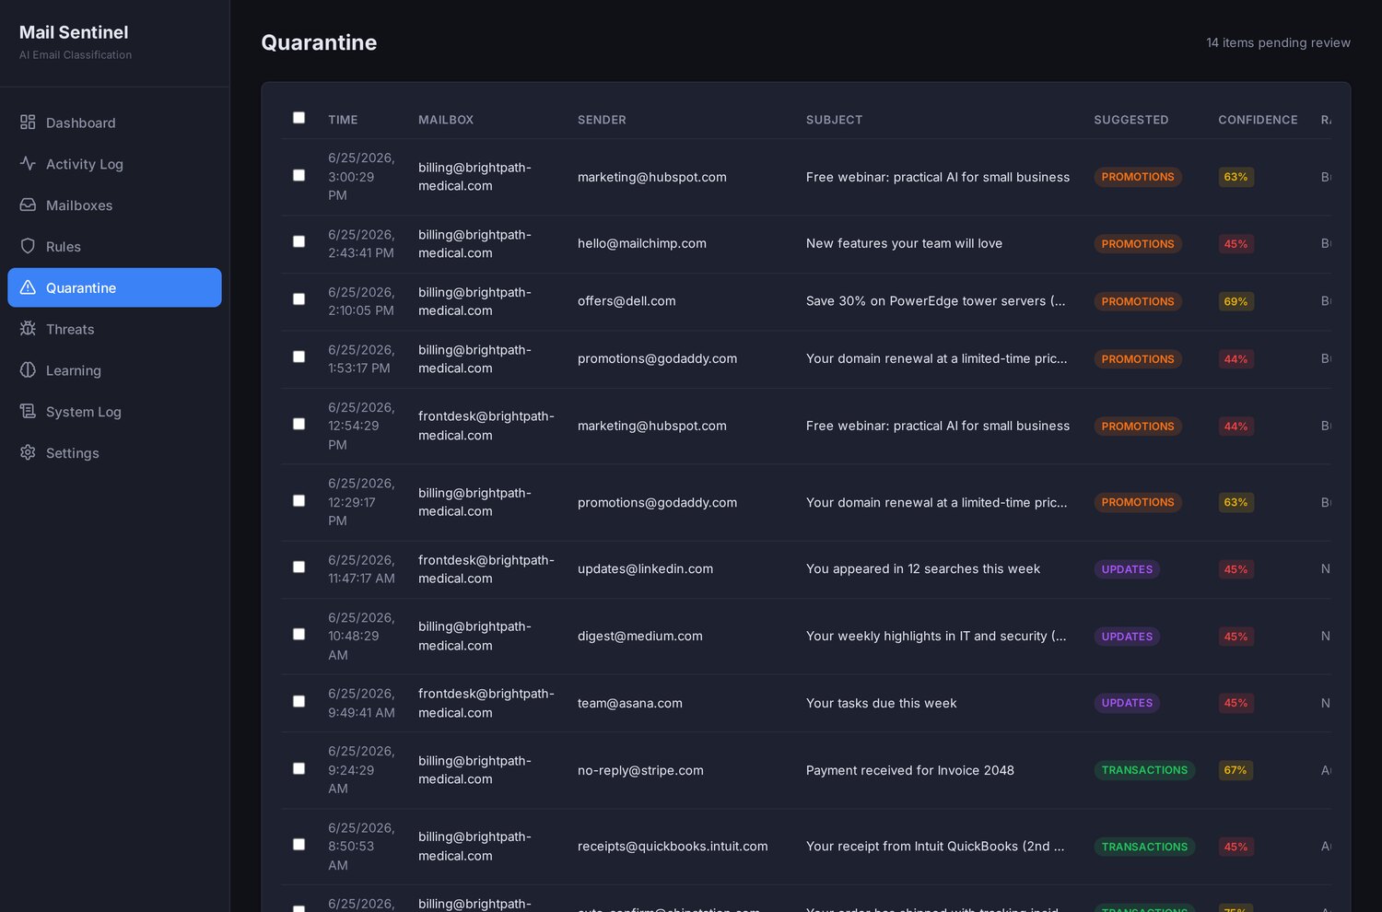1382x912 pixels.
Task: Open Mailboxes section
Action: pyautogui.click(x=114, y=205)
